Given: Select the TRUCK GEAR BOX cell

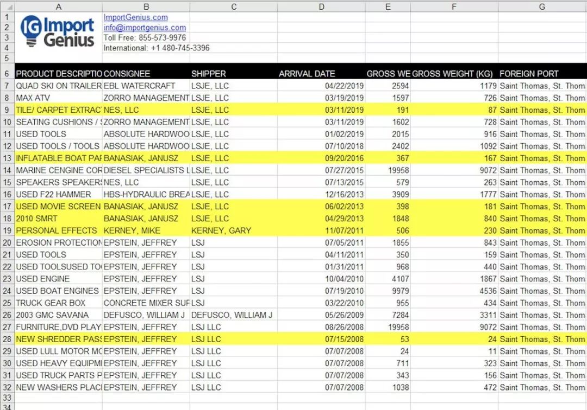Looking at the screenshot, I should [58, 303].
